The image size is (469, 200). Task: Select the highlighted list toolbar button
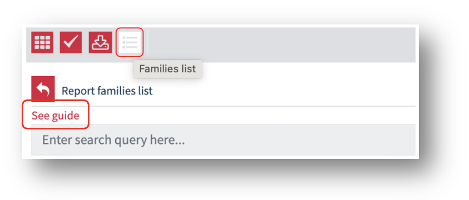pyautogui.click(x=130, y=42)
